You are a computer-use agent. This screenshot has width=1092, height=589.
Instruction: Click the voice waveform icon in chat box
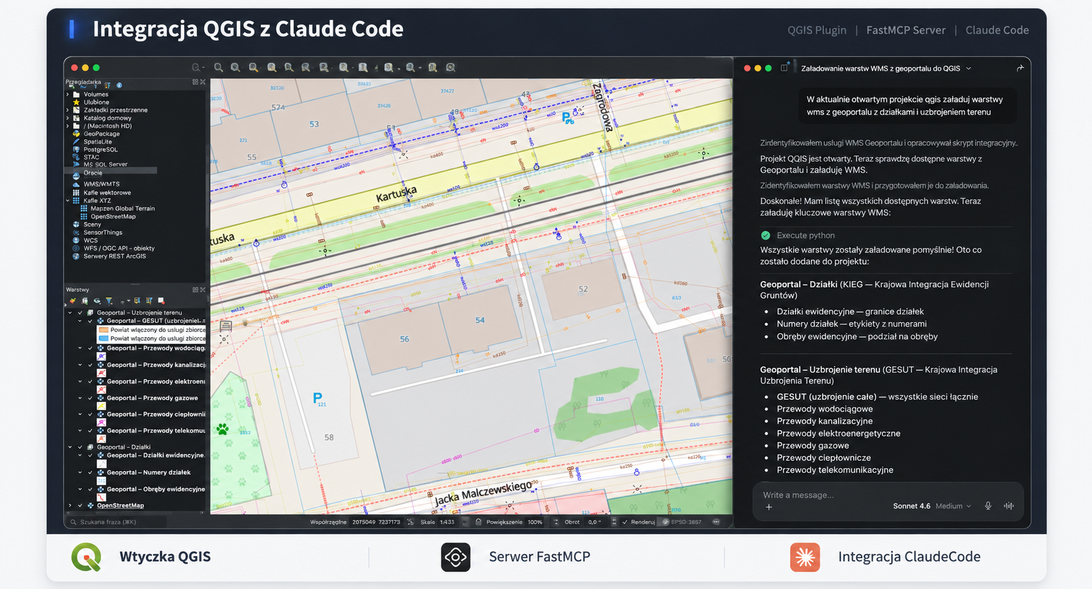coord(1009,506)
